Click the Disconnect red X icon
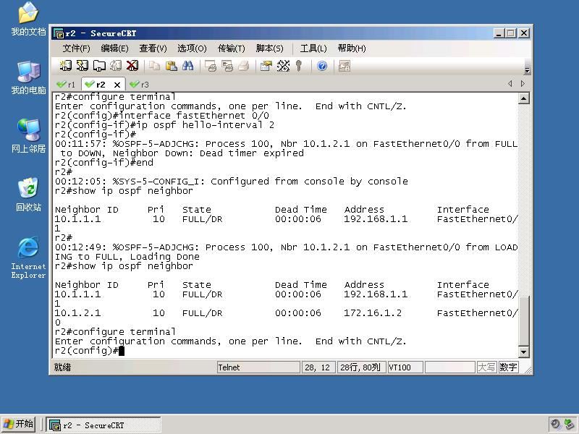The image size is (579, 434). pos(132,66)
